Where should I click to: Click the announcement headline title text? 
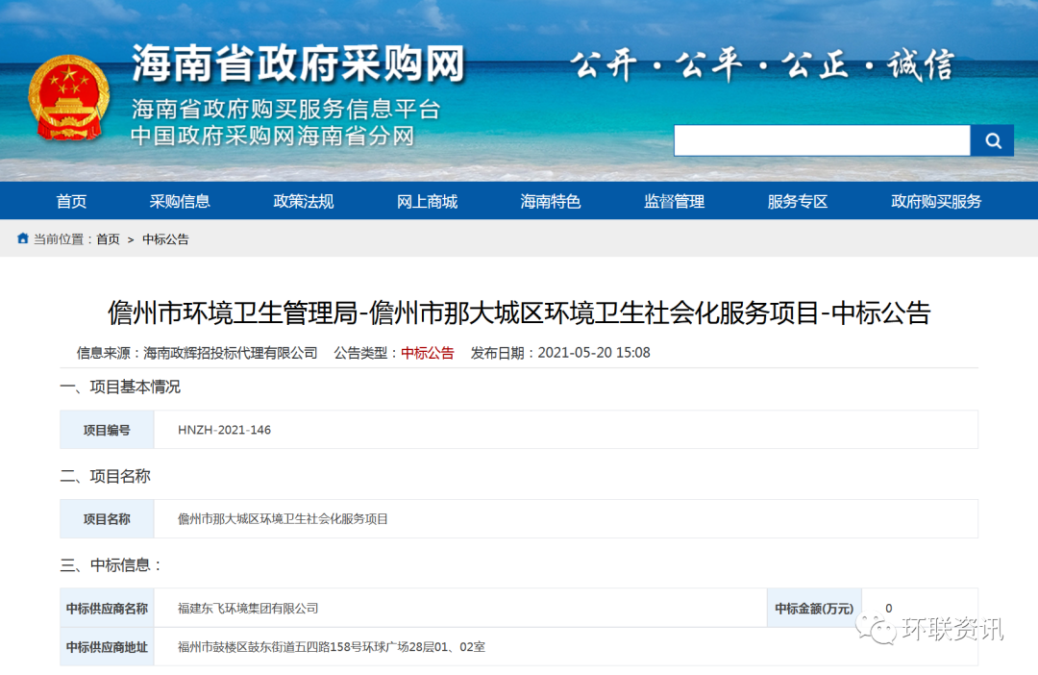pos(519,313)
